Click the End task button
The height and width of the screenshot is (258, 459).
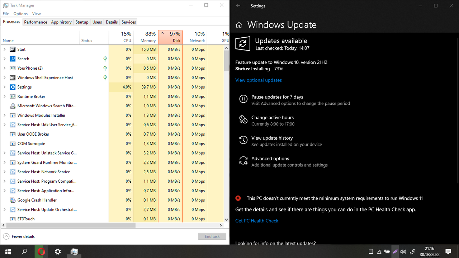tap(212, 236)
